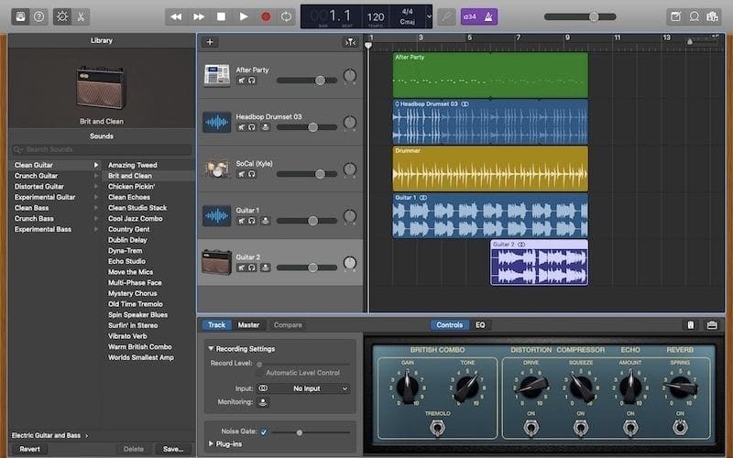This screenshot has height=458, width=733.
Task: Expand Crunch Guitar category arrow
Action: (96, 176)
